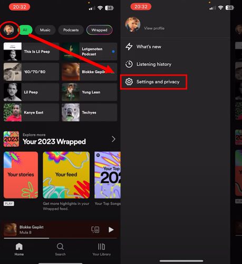
Task: Click the View profile link
Action: pos(154,28)
